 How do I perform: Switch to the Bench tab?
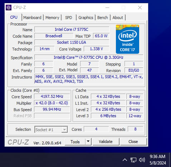point(103,18)
